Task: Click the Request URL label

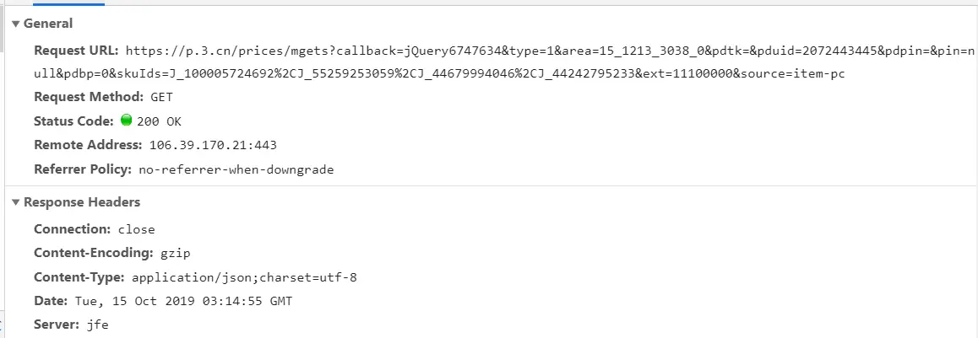Action: click(x=76, y=51)
